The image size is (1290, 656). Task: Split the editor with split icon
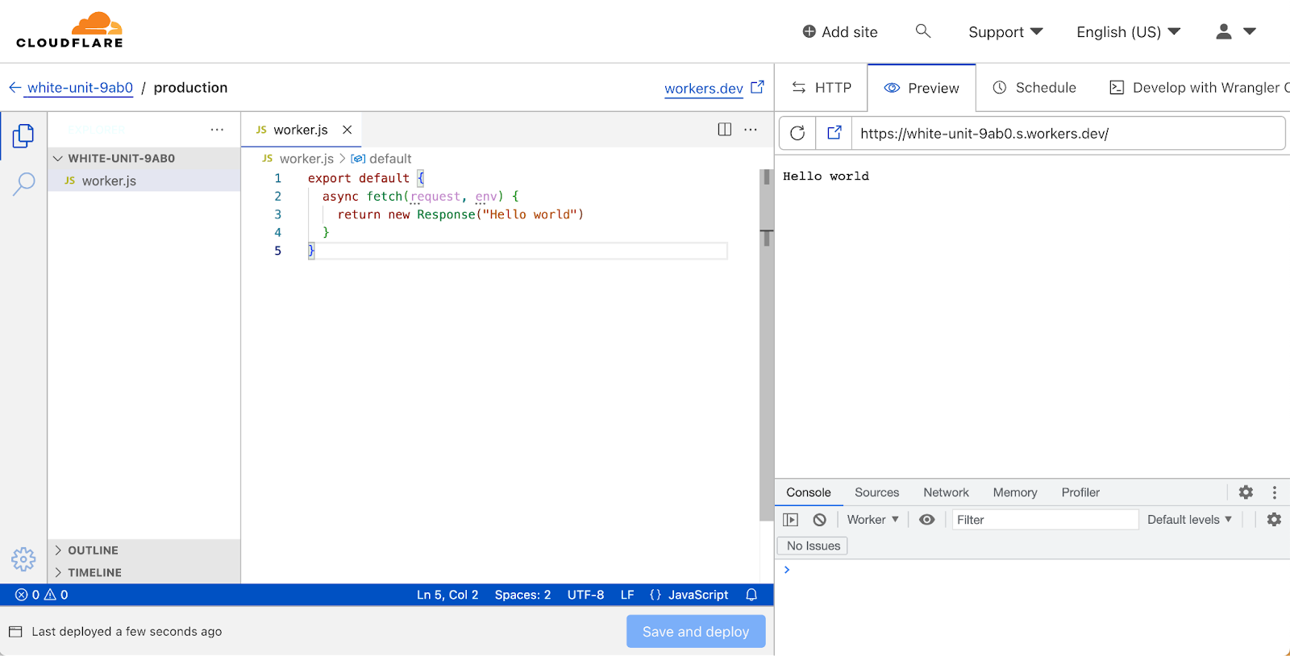tap(724, 130)
